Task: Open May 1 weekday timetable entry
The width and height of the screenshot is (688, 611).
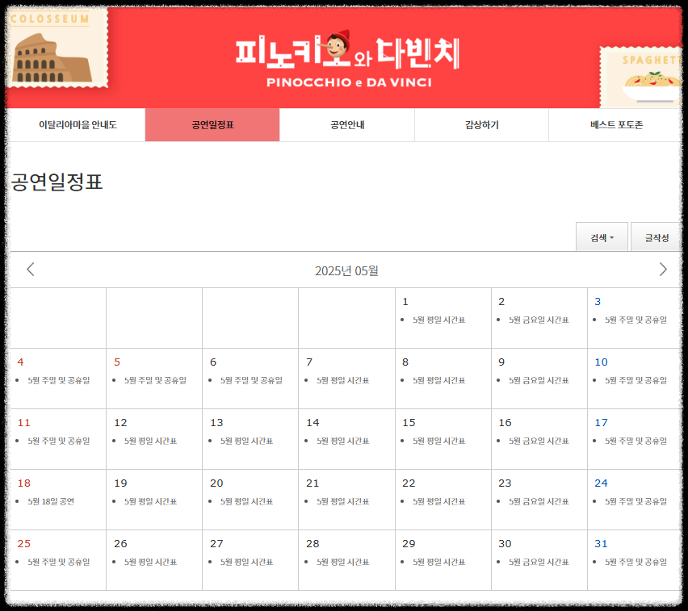Action: (438, 320)
